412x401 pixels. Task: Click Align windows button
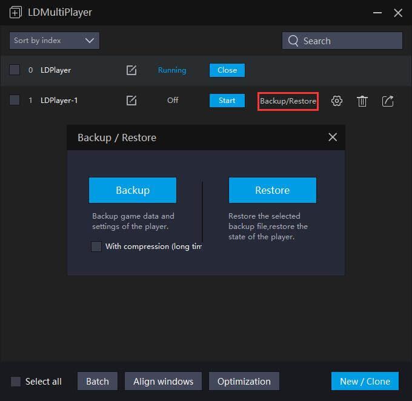pyautogui.click(x=163, y=381)
